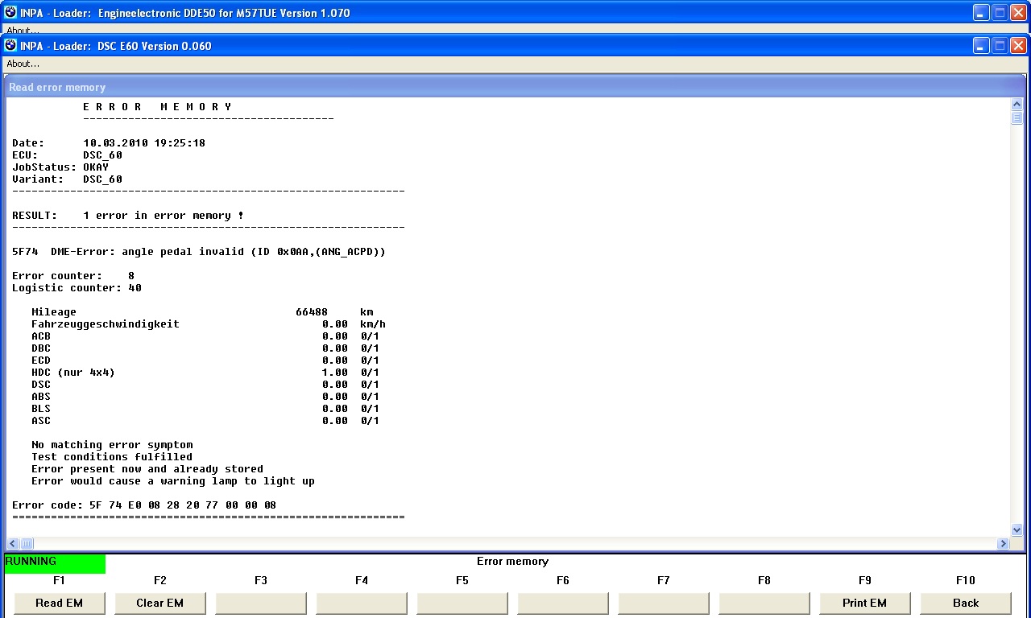Viewport: 1031px width, 618px height.
Task: Click BMW icon in DDE50 window title bar
Action: tap(10, 13)
